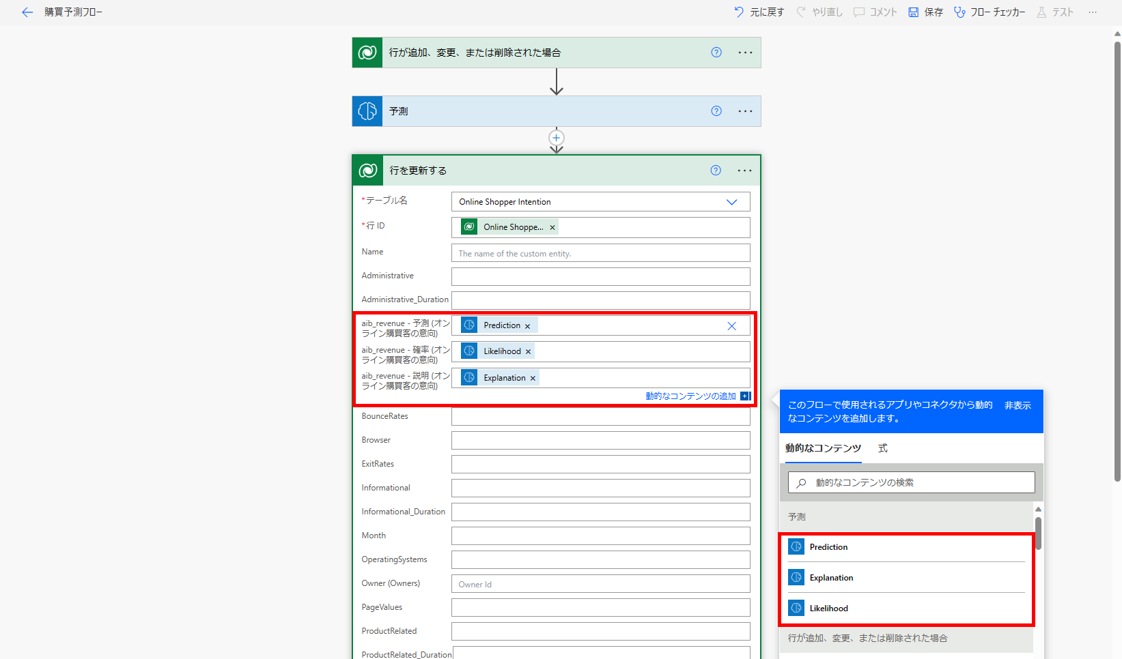1122x659 pixels.
Task: Click the main page vertical scrollbar
Action: coord(1117,261)
